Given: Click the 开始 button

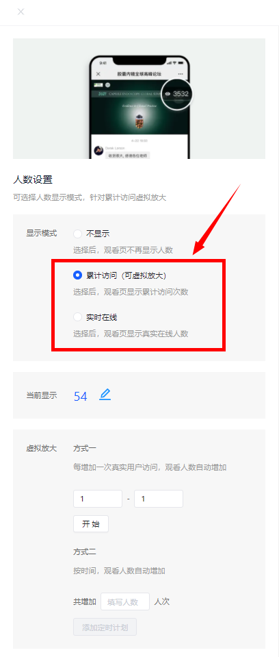Looking at the screenshot, I should tap(91, 524).
